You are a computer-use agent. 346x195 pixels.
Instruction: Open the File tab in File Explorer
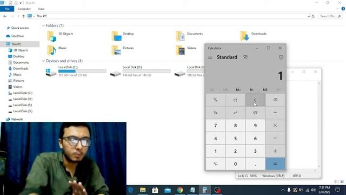coord(7,9)
